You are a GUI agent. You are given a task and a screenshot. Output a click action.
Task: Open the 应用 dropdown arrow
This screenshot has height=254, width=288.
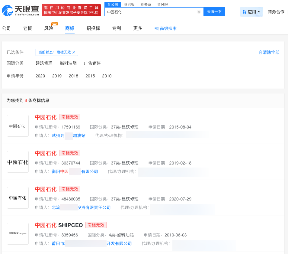(x=258, y=11)
